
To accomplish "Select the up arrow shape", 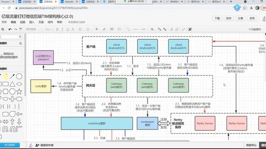I will [12, 122].
